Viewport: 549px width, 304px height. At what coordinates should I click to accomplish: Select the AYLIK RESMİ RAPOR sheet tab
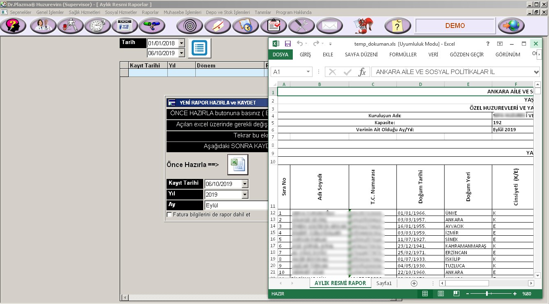pos(340,283)
